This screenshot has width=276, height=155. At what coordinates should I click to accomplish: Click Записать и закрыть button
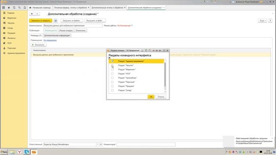[41, 21]
